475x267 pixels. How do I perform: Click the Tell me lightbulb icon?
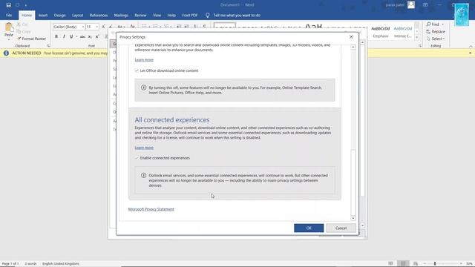click(x=208, y=15)
